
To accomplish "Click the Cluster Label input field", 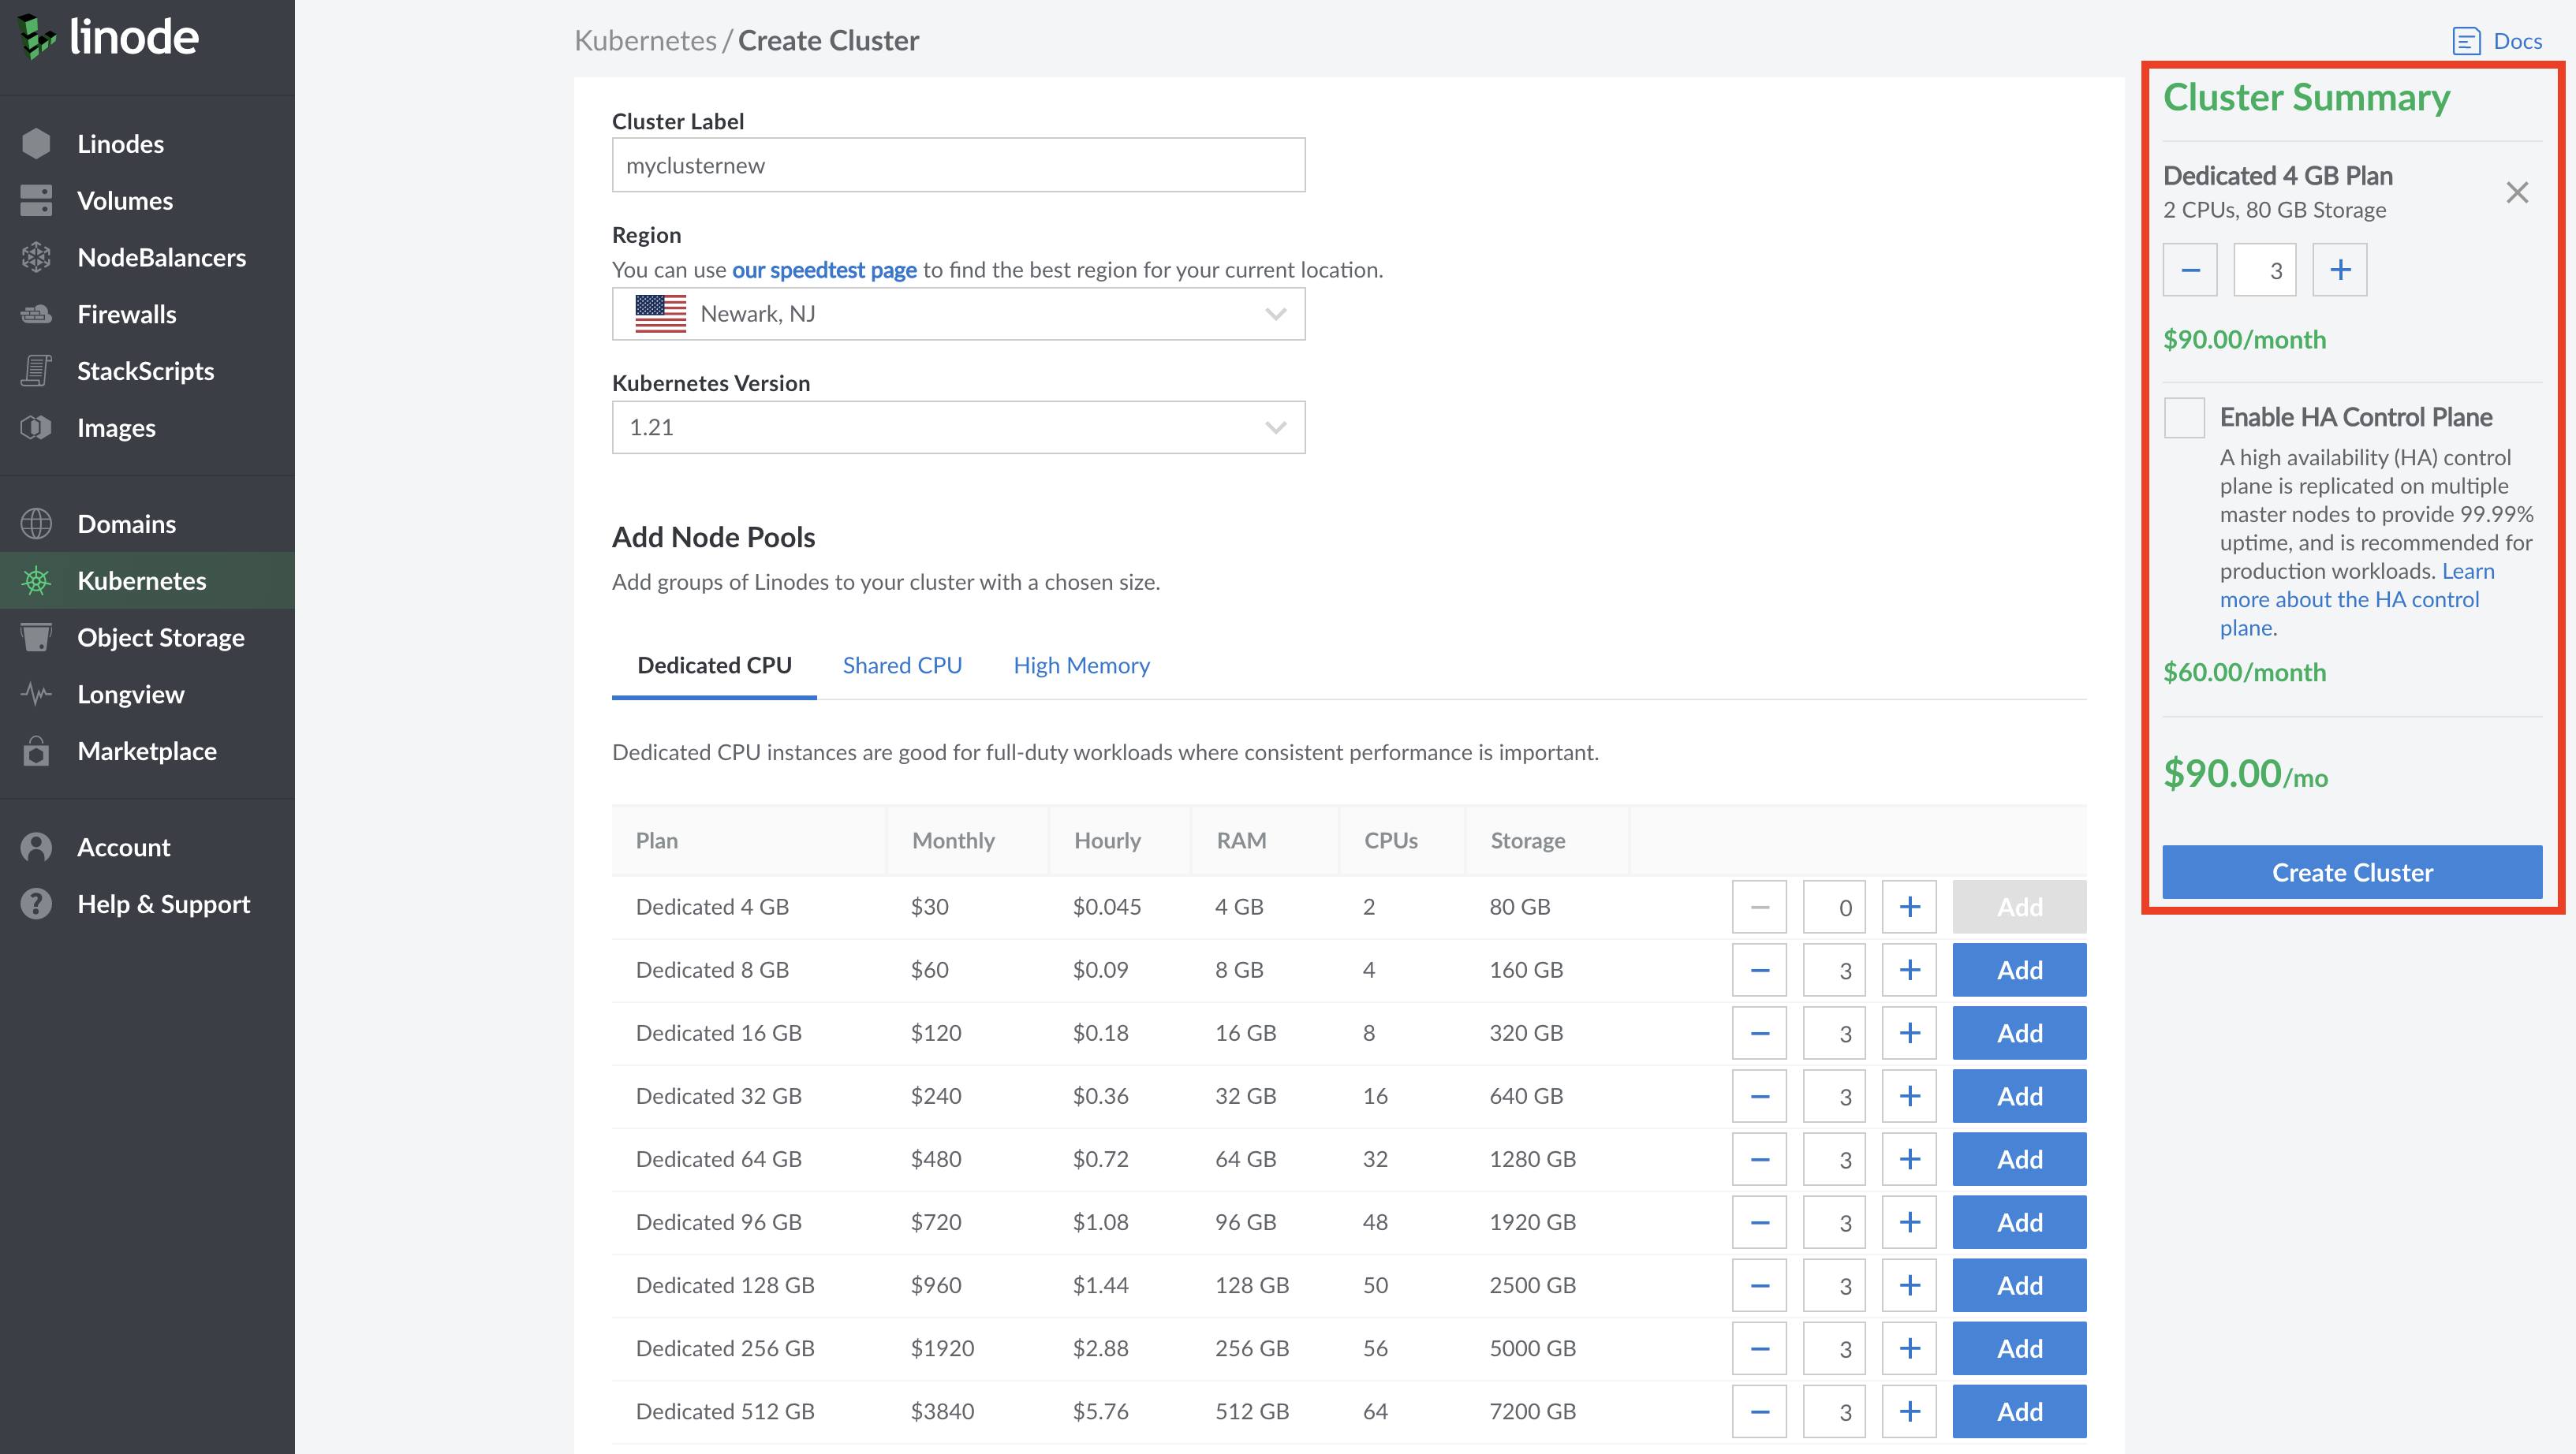I will 958,166.
